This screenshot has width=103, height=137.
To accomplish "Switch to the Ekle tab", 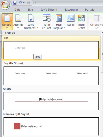I will coord(30,10).
